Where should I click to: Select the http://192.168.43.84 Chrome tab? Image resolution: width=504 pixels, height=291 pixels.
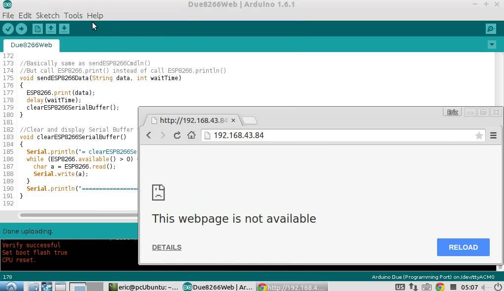(193, 120)
